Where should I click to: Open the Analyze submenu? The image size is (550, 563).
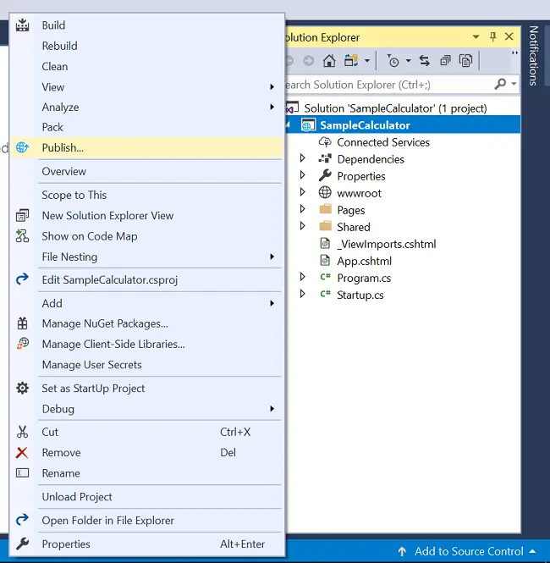147,107
